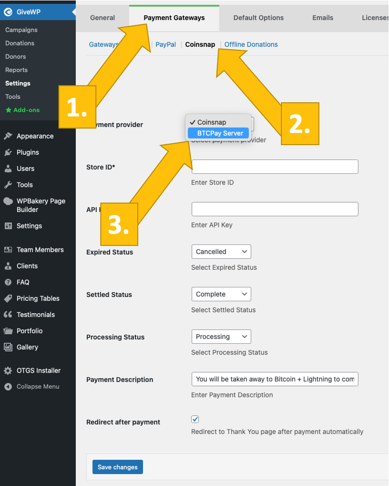Expand the Processing Status dropdown
This screenshot has height=486, width=389.
click(x=221, y=336)
